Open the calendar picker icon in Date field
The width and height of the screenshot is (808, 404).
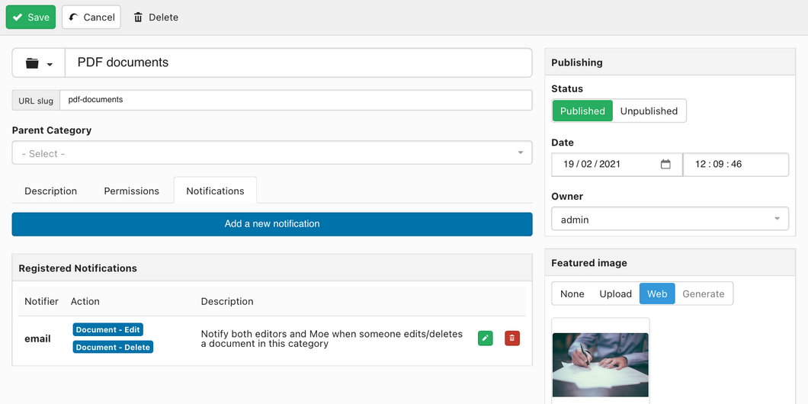coord(665,165)
